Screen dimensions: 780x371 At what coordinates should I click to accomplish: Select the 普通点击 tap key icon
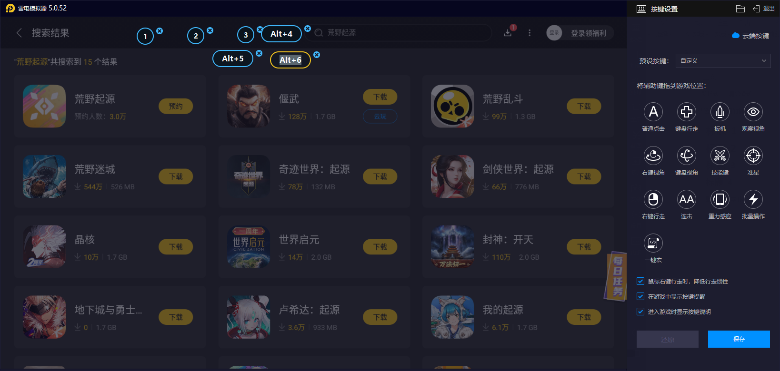(x=653, y=112)
